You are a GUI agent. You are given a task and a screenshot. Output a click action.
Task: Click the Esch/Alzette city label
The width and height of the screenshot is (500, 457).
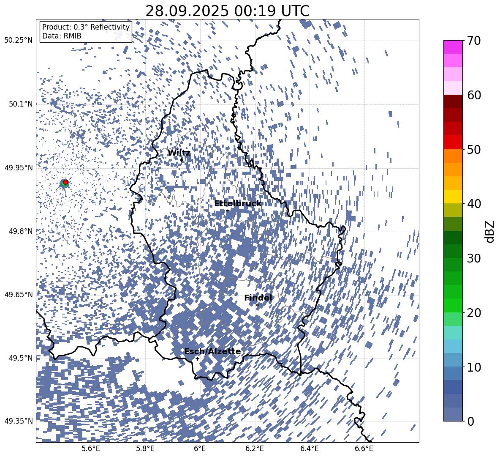(212, 351)
